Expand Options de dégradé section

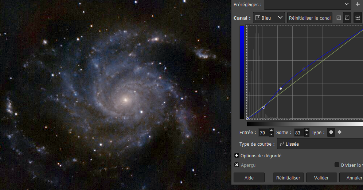pos(237,155)
